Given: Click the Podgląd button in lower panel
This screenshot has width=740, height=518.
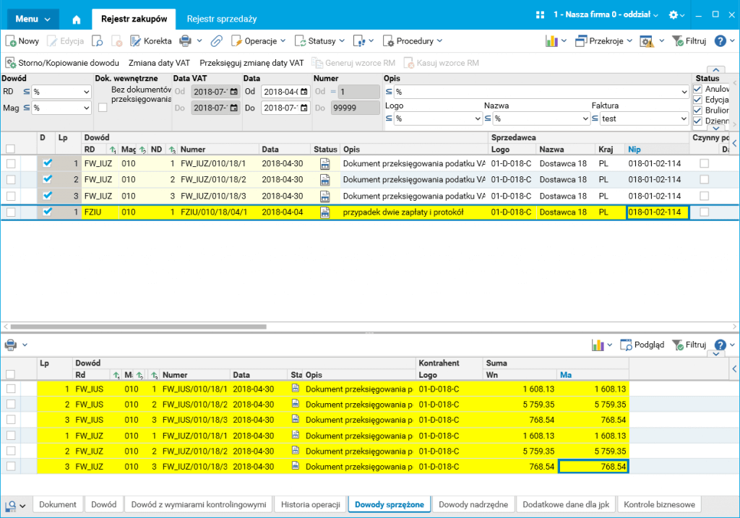Looking at the screenshot, I should point(642,345).
